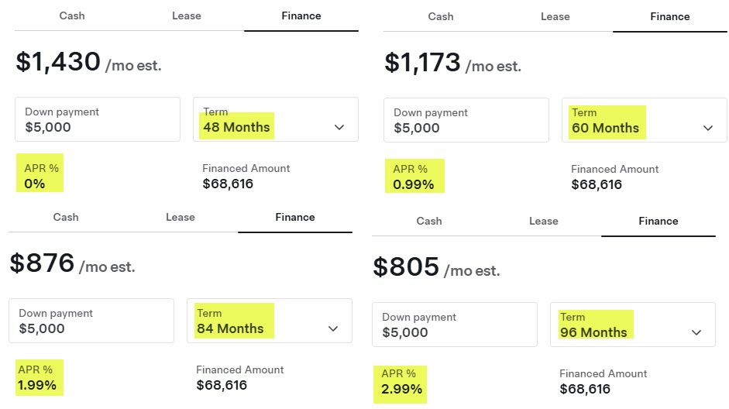
Task: Switch to Cash tab above $1,430 estimate
Action: tap(72, 15)
